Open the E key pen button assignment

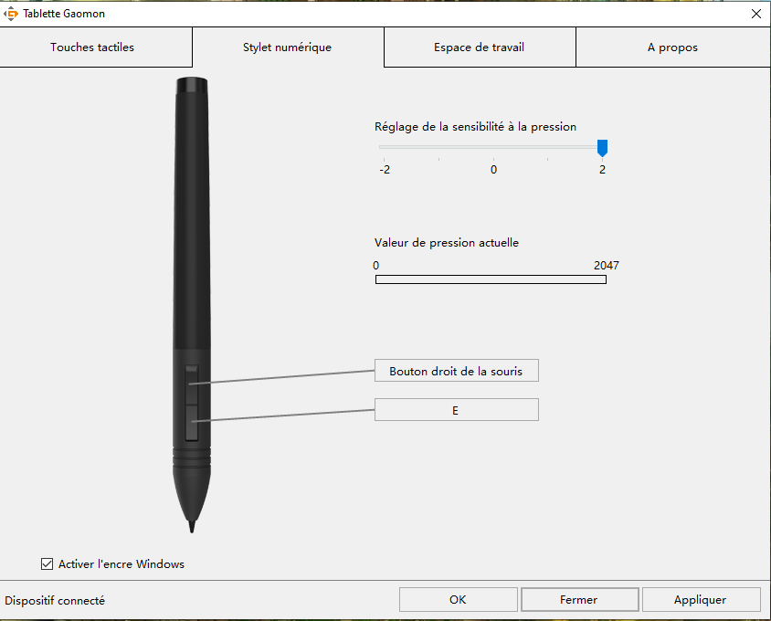point(456,411)
